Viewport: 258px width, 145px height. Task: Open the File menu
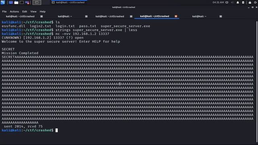click(4, 12)
